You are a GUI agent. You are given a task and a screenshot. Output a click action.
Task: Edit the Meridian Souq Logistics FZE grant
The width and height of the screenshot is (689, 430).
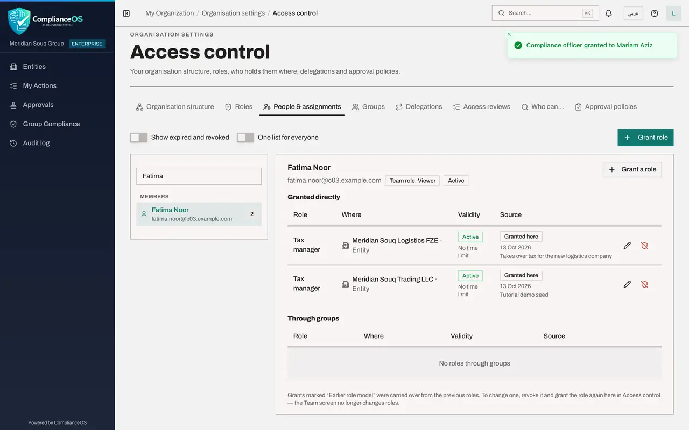[x=627, y=246]
